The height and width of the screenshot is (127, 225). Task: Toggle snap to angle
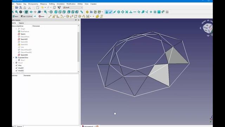pyautogui.click(x=123, y=12)
